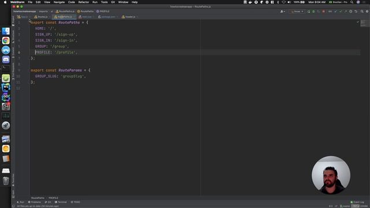Image resolution: width=370 pixels, height=208 pixels.
Task: Open the Code menu
Action: click(x=72, y=2)
